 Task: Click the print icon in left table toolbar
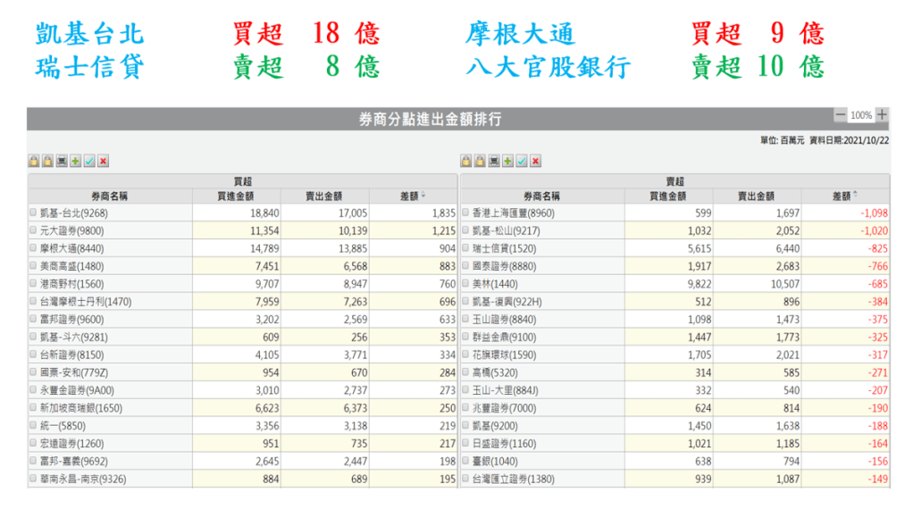point(62,162)
